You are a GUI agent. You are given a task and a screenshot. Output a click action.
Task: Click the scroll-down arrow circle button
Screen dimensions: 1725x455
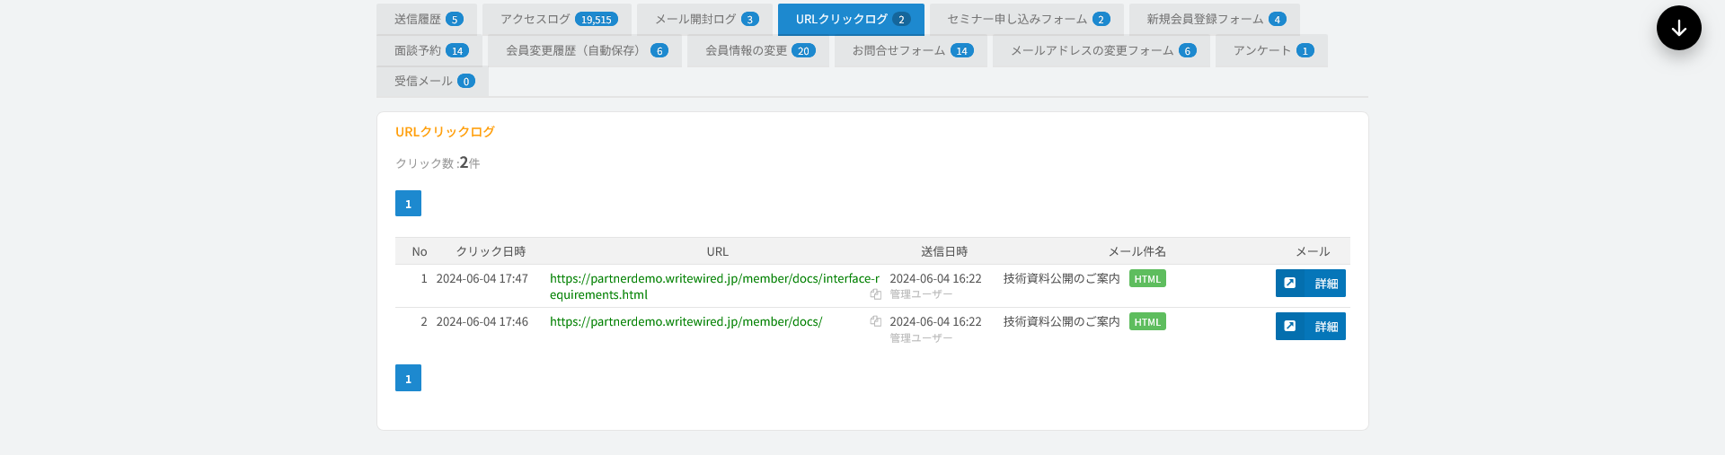click(x=1678, y=28)
